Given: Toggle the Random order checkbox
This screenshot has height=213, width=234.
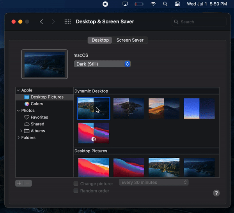Looking at the screenshot, I should [x=76, y=191].
